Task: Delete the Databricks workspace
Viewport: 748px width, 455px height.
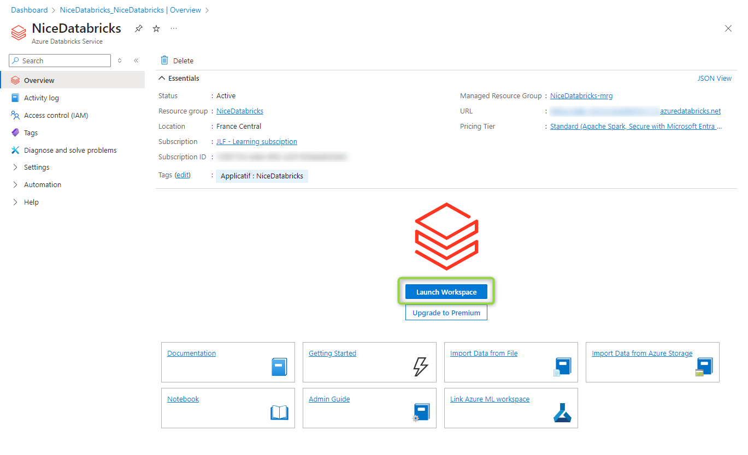Action: click(177, 61)
